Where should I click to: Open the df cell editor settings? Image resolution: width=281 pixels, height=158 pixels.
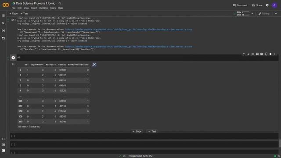point(262,54)
